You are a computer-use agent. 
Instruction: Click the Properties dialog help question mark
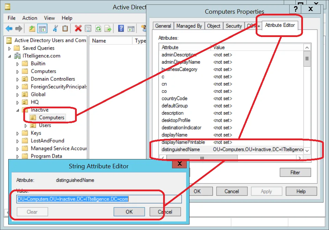(x=295, y=9)
